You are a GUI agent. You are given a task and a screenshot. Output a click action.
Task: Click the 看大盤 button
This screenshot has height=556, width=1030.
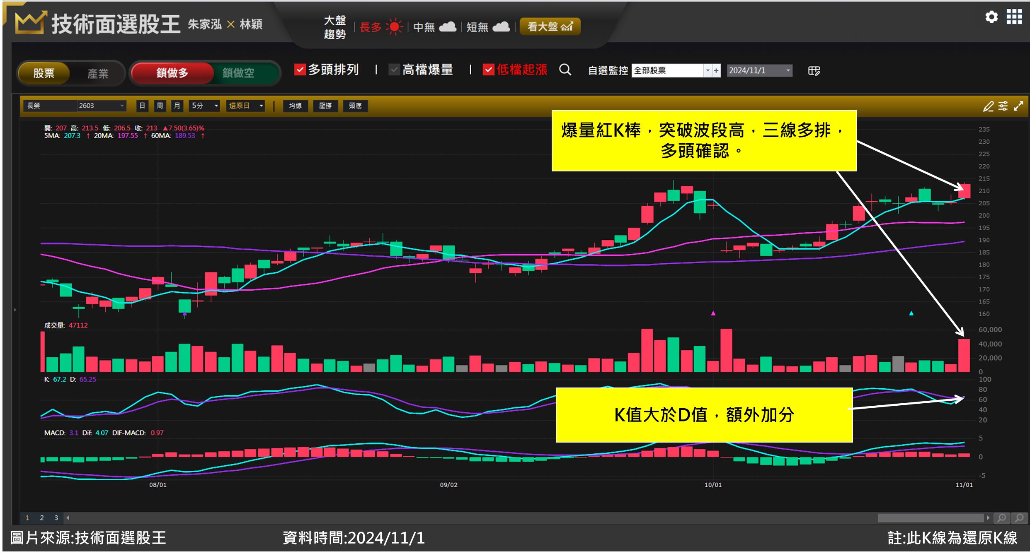point(550,26)
